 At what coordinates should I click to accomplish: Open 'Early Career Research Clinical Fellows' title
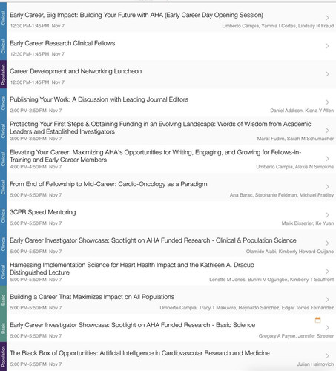(x=62, y=43)
